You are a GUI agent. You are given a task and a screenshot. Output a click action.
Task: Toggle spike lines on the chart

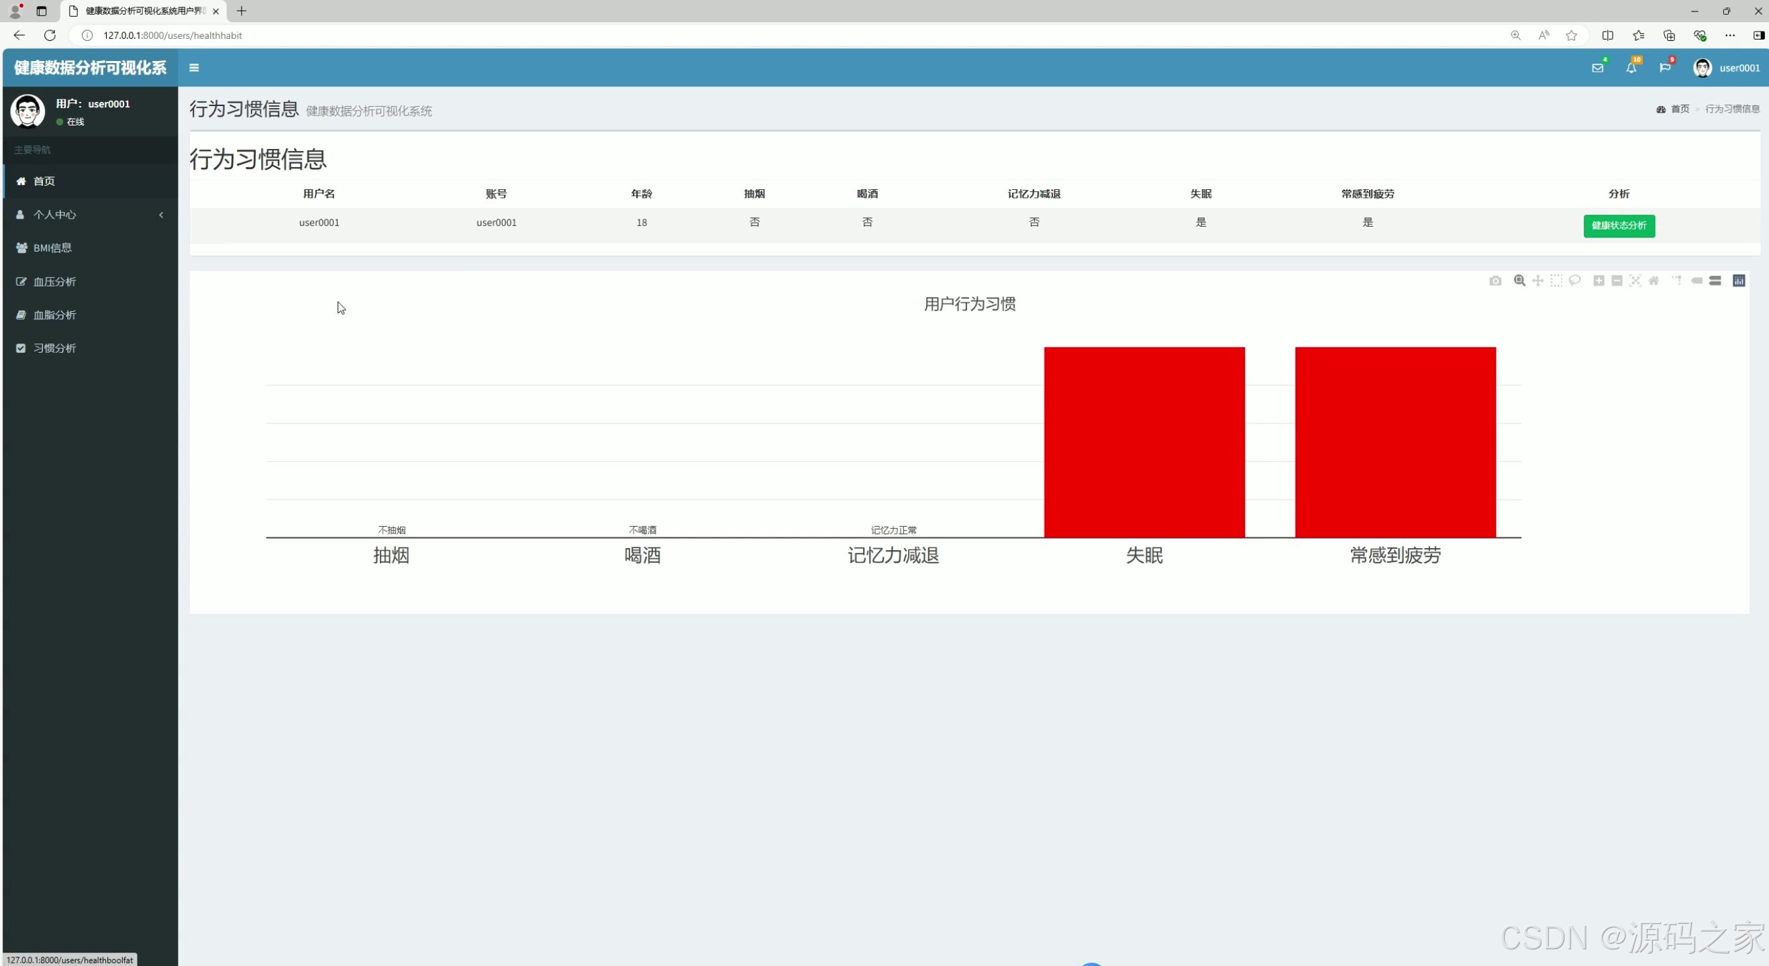coord(1677,281)
